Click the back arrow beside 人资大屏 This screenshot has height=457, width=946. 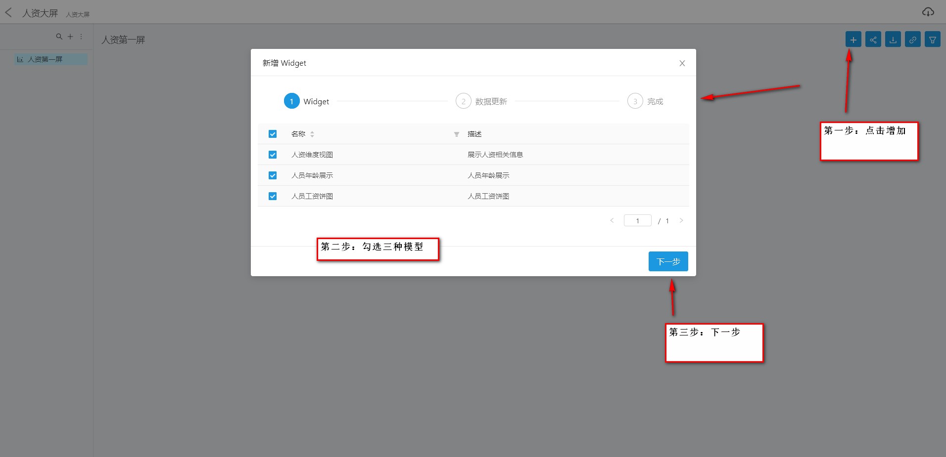click(x=8, y=13)
